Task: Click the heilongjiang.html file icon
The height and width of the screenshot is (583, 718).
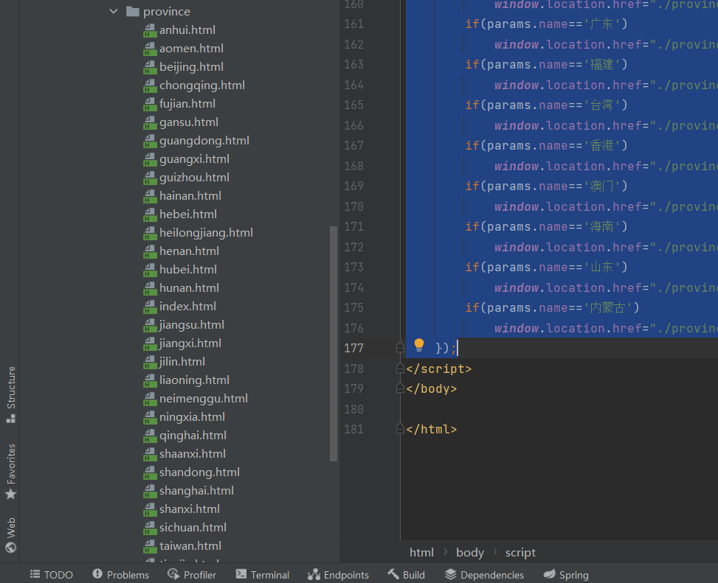Action: 150,233
